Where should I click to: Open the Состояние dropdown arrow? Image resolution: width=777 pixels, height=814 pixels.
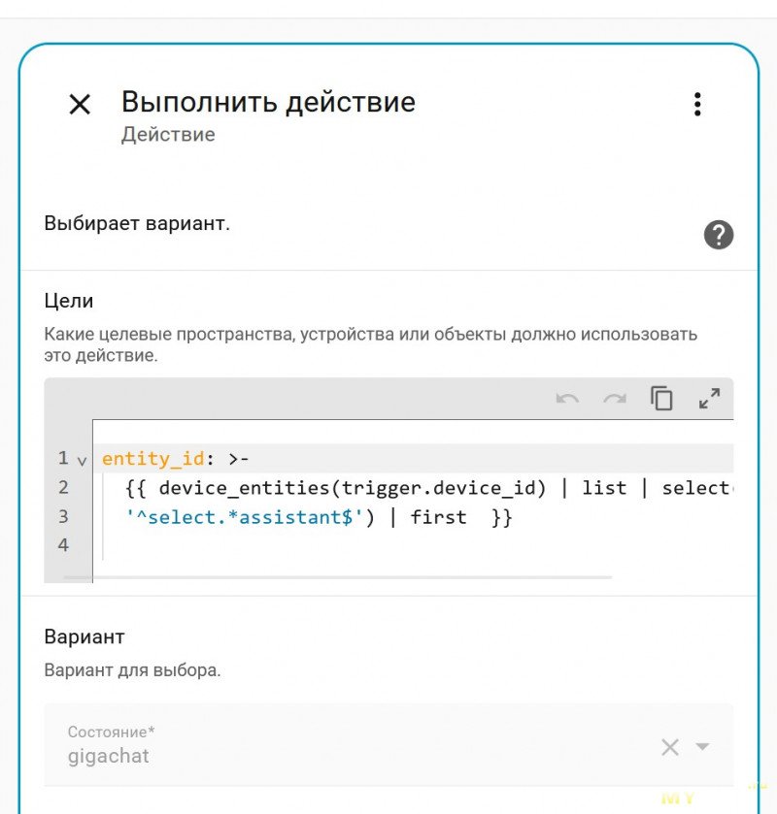[702, 746]
